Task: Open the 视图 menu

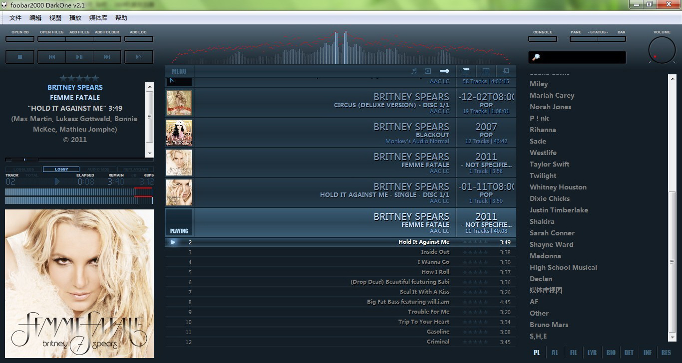Action: point(55,18)
